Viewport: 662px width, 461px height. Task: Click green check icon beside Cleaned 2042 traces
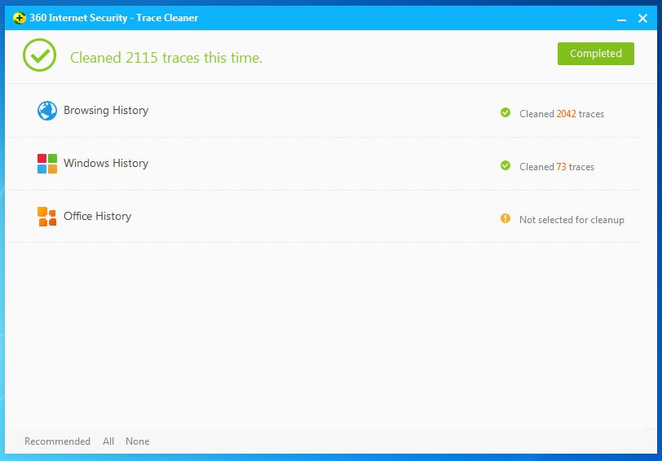pyautogui.click(x=505, y=112)
